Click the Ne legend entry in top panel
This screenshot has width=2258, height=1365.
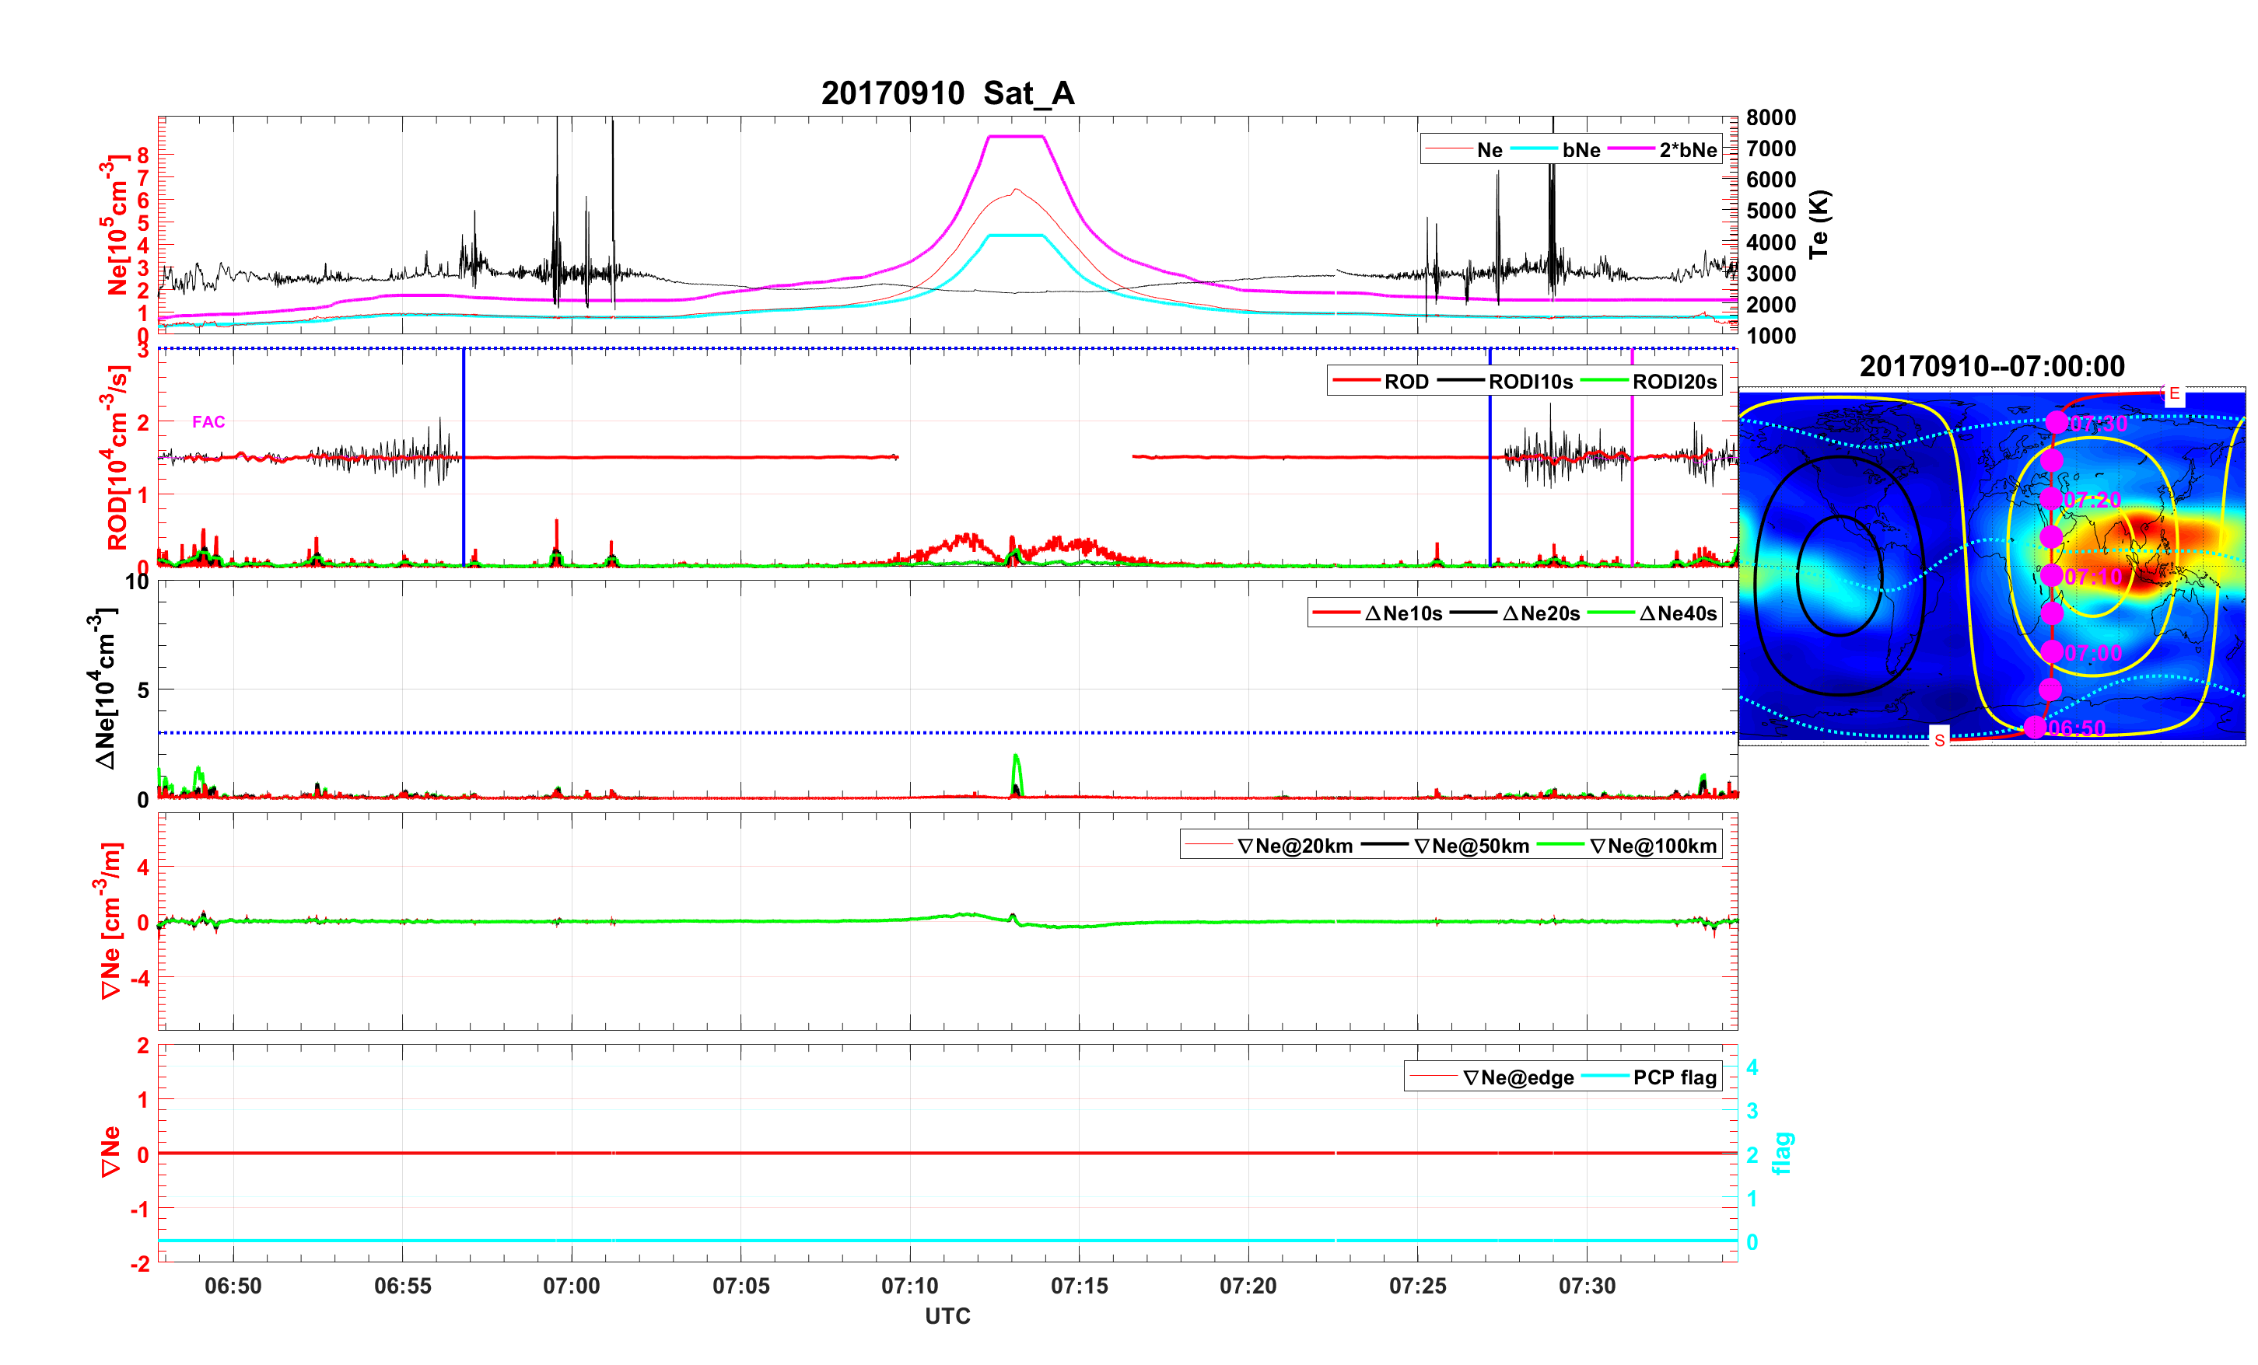[1490, 150]
